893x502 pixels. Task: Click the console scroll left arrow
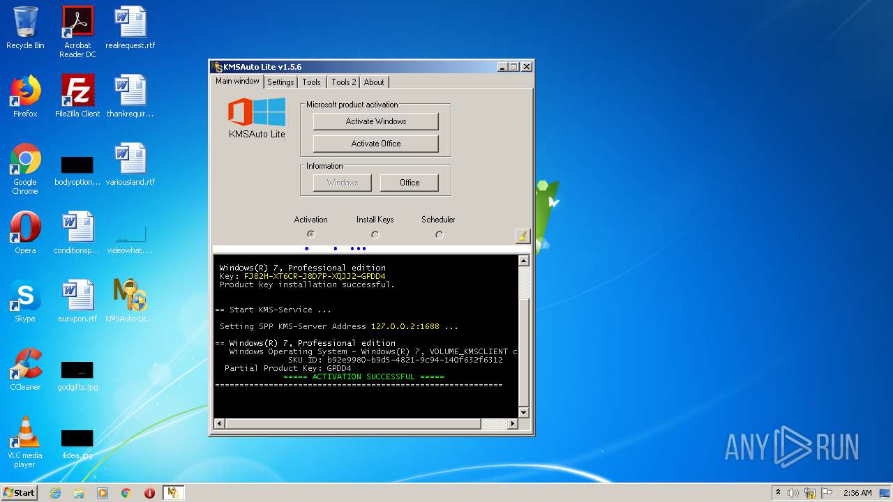pos(219,424)
